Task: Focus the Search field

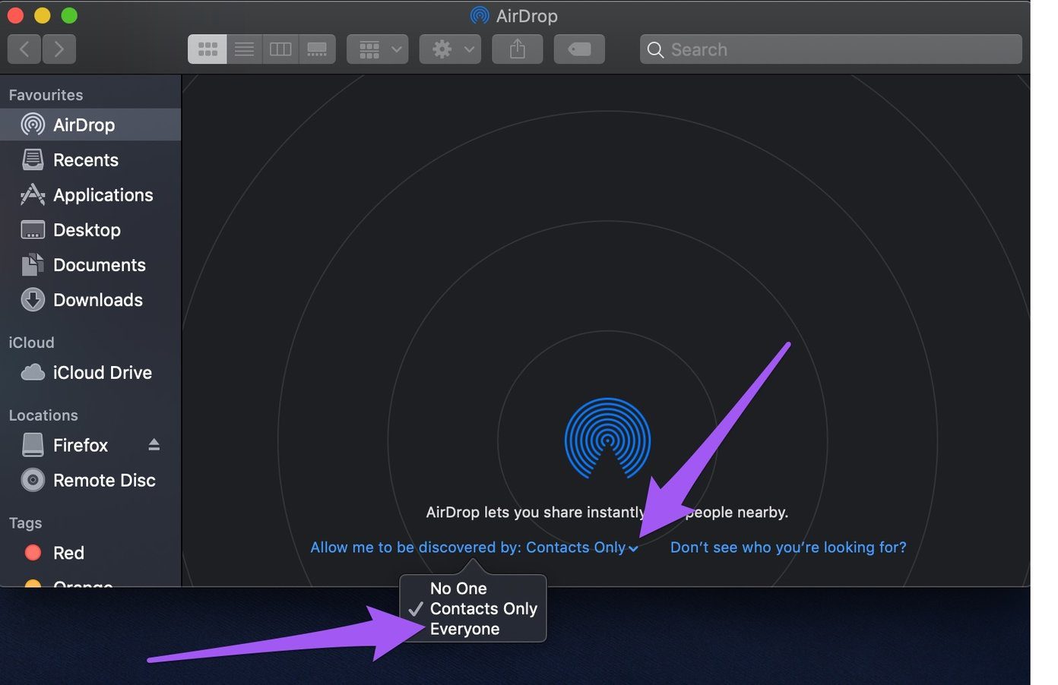Action: (x=831, y=49)
